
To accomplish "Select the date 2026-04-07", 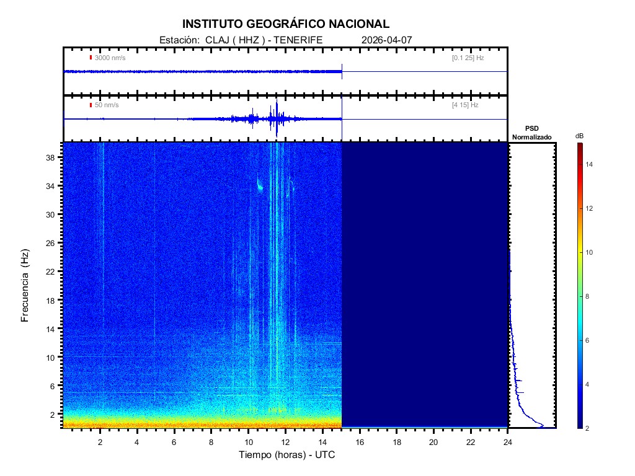I will tap(386, 40).
